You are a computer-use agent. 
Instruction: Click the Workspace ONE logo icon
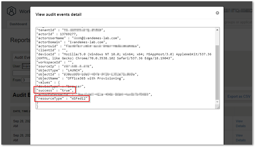coord(11,11)
